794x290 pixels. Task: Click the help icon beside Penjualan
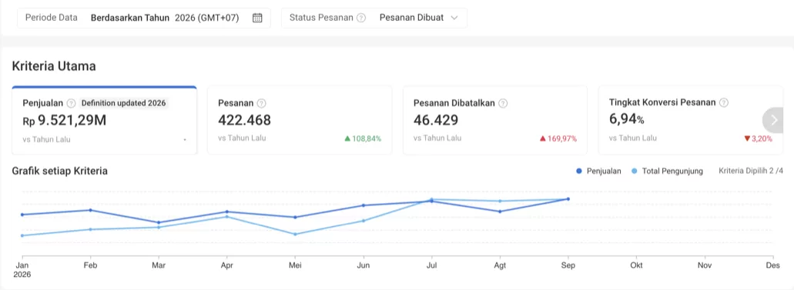click(x=72, y=103)
